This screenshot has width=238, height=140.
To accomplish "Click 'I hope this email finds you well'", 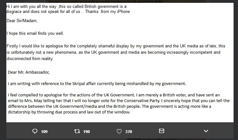I will [35, 33].
